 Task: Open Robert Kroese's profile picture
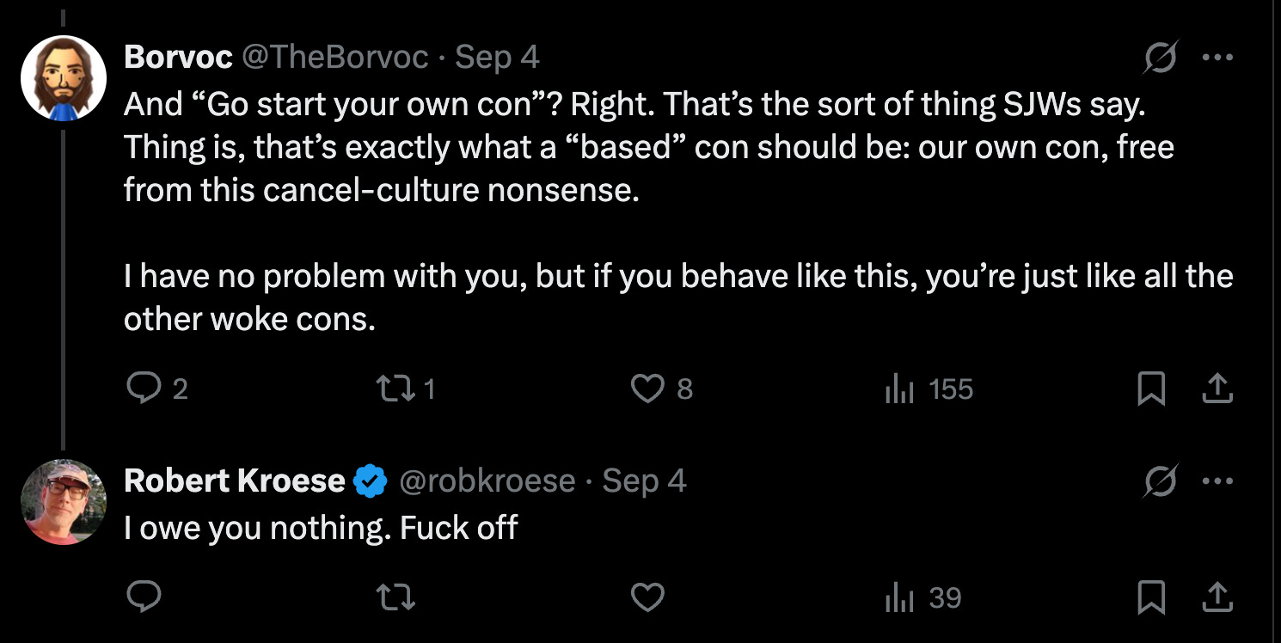click(x=63, y=501)
